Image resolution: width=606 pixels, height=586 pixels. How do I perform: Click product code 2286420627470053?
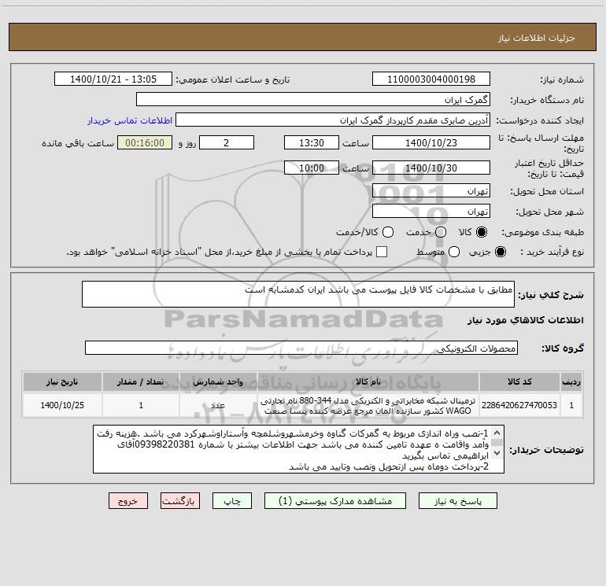tap(519, 405)
